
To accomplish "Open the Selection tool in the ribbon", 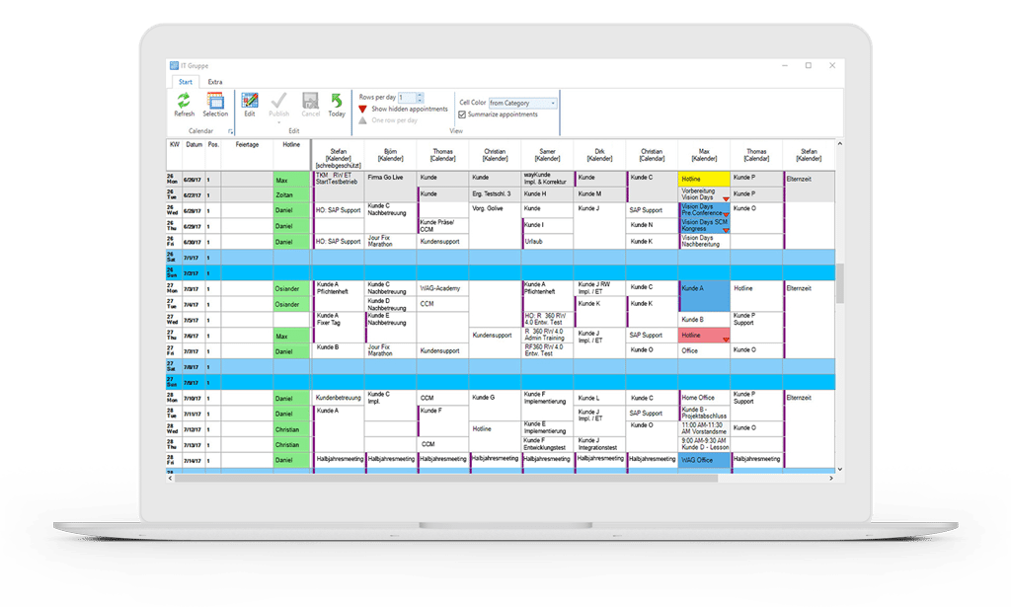I will (216, 99).
